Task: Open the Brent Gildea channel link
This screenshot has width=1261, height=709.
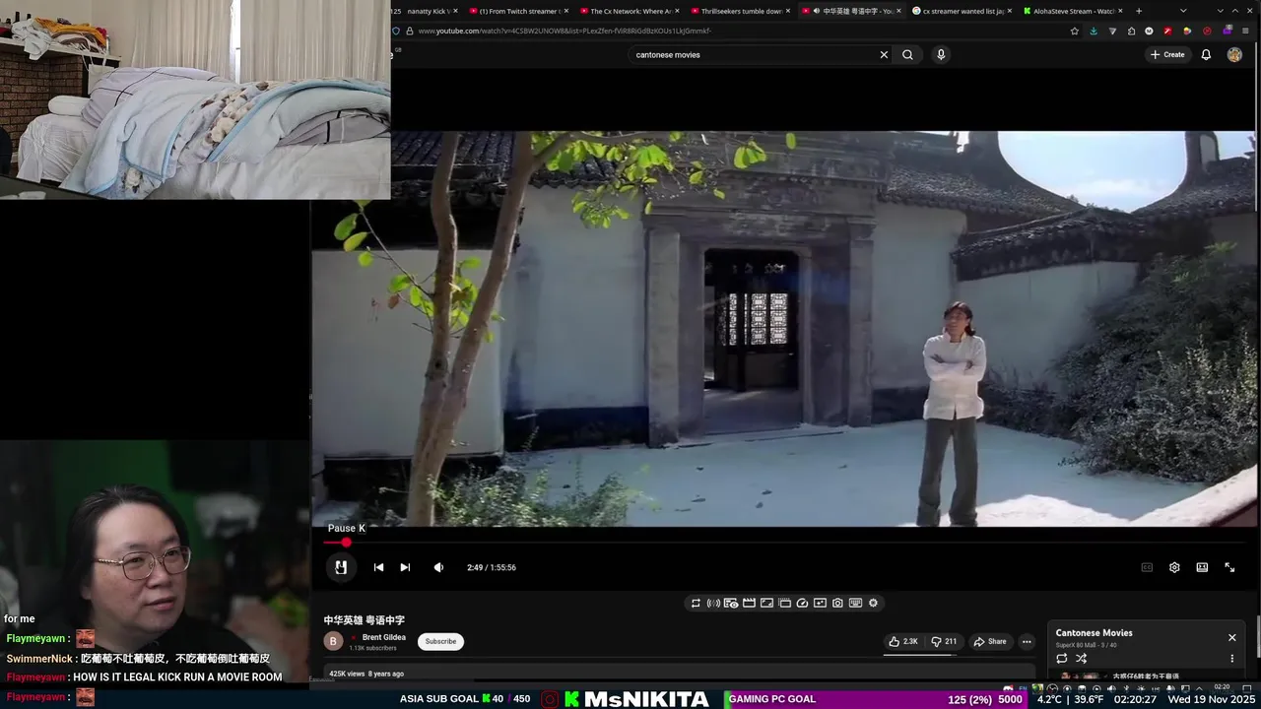Action: [x=383, y=637]
